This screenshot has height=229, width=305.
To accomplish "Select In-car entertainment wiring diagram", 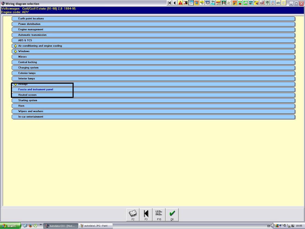I will click(x=31, y=117).
